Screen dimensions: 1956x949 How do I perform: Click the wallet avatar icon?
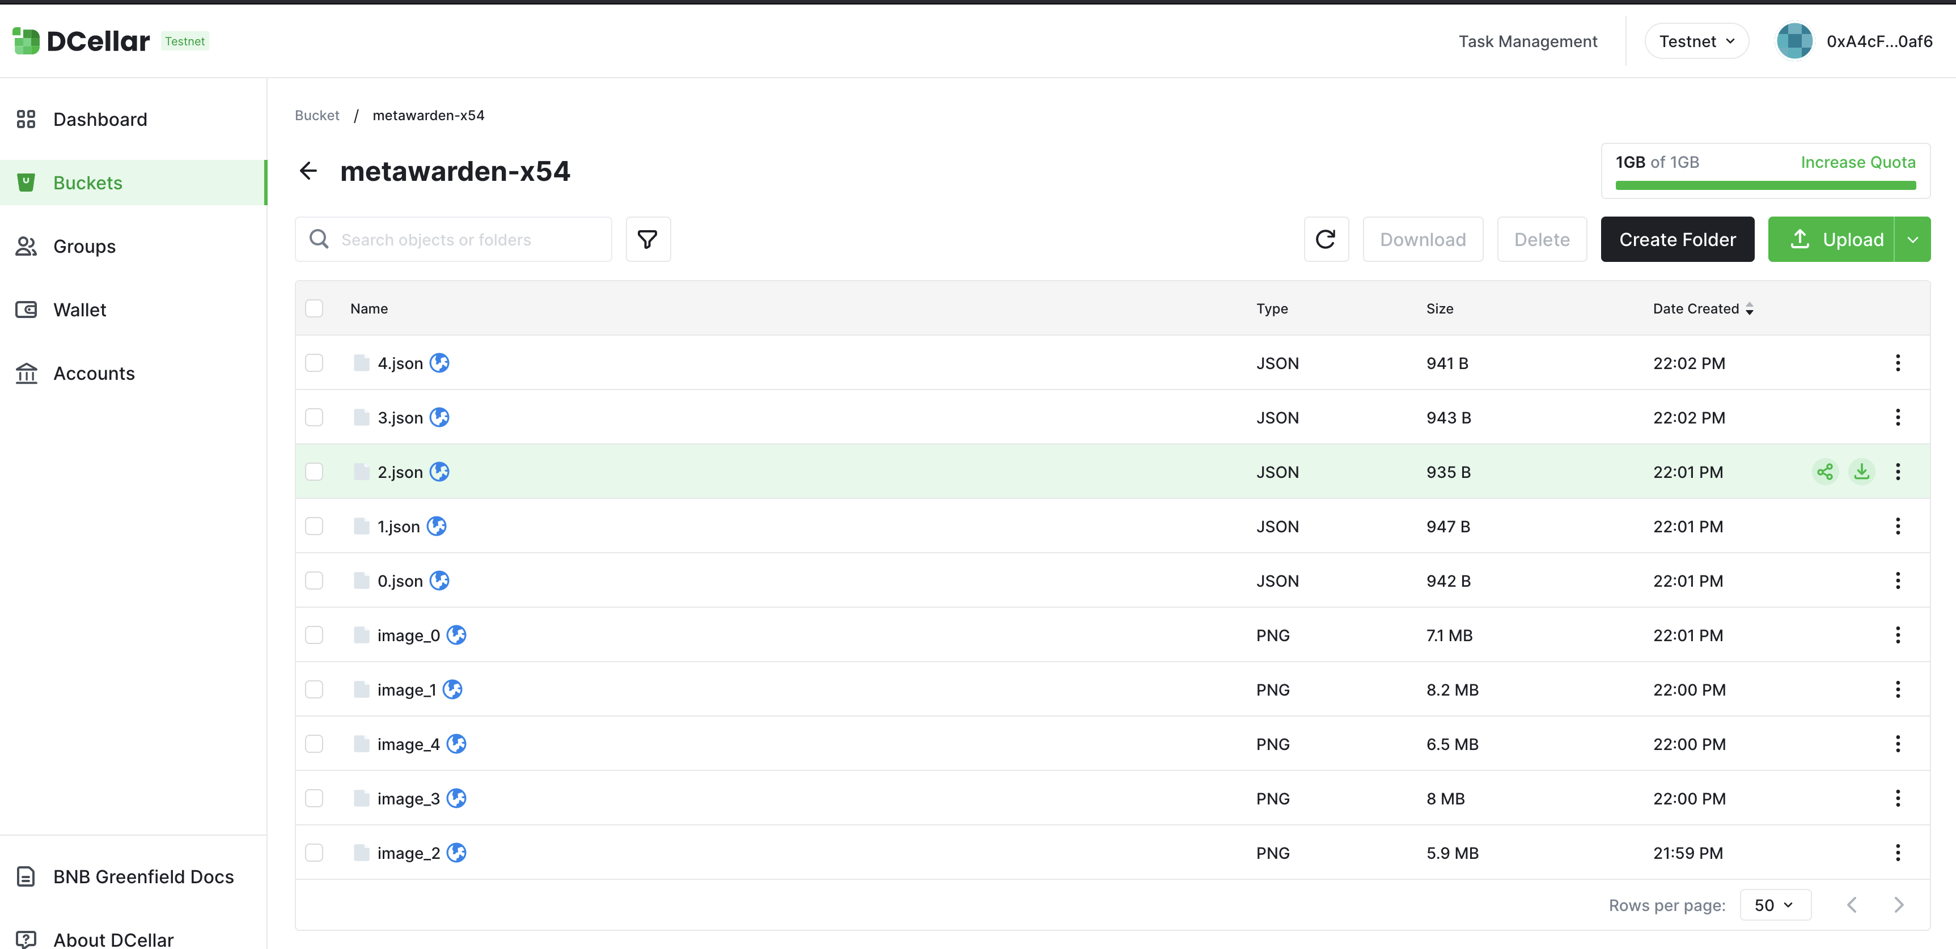coord(1794,41)
